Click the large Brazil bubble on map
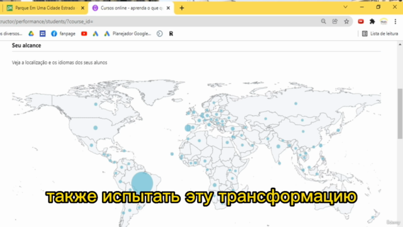This screenshot has width=403, height=227. click(142, 183)
